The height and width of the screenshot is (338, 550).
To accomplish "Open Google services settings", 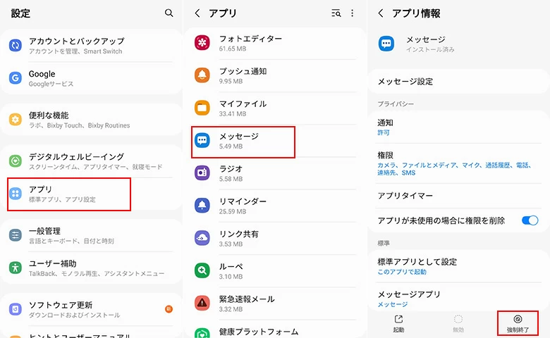I will (x=91, y=78).
